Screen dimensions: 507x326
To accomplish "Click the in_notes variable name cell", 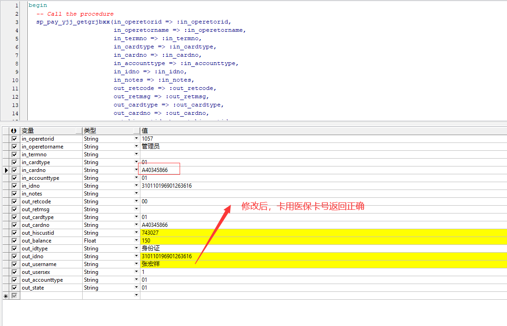I will tap(51, 194).
